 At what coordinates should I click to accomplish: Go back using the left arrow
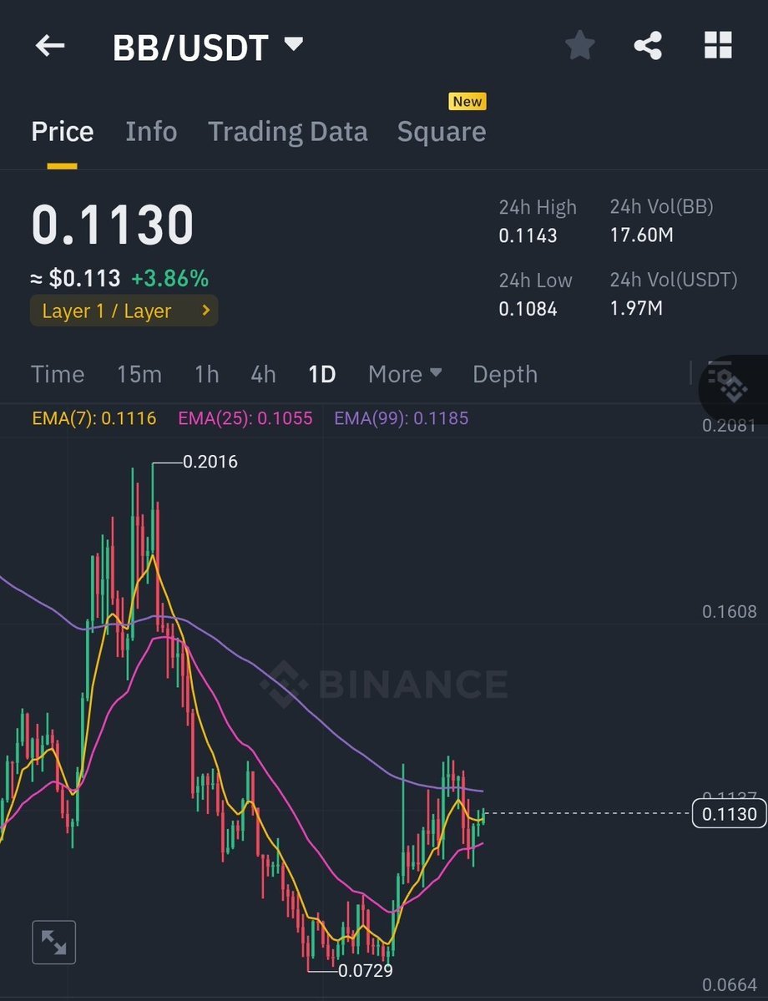50,46
